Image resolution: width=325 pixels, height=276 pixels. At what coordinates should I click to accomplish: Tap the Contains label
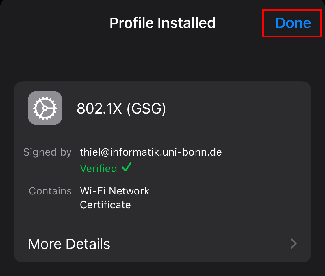50,191
